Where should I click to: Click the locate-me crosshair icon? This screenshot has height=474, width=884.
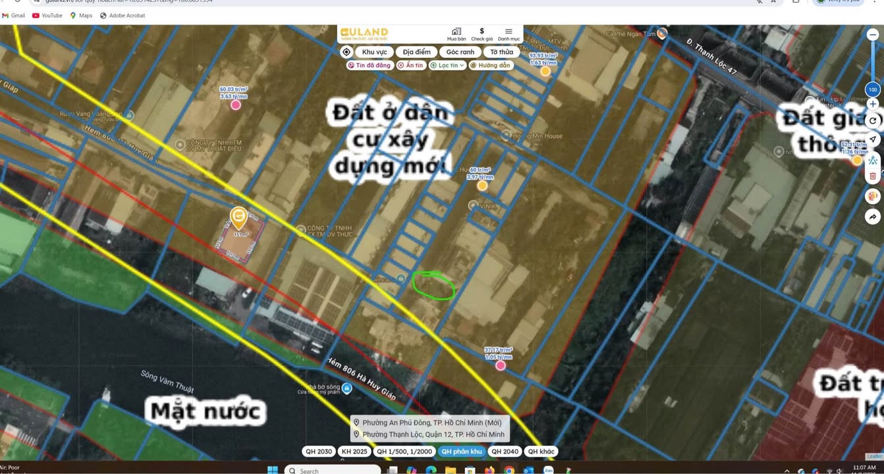(346, 52)
